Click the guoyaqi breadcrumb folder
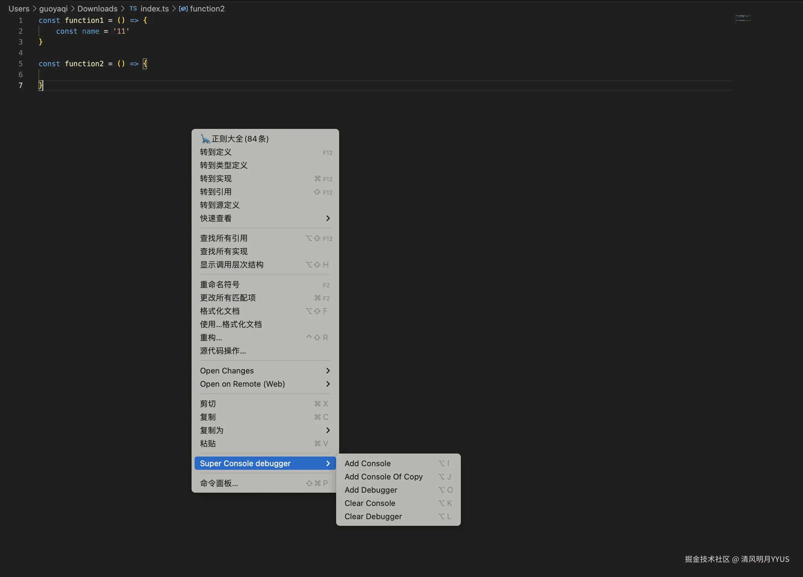 (x=53, y=8)
